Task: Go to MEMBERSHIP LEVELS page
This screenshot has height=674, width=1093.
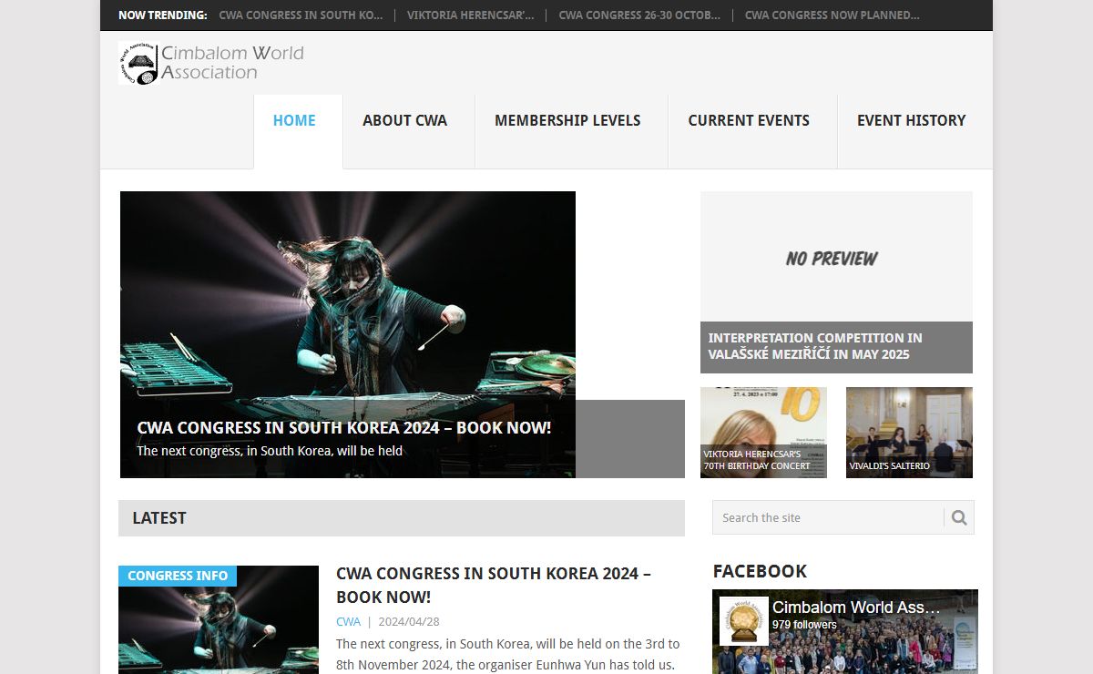Action: [567, 120]
